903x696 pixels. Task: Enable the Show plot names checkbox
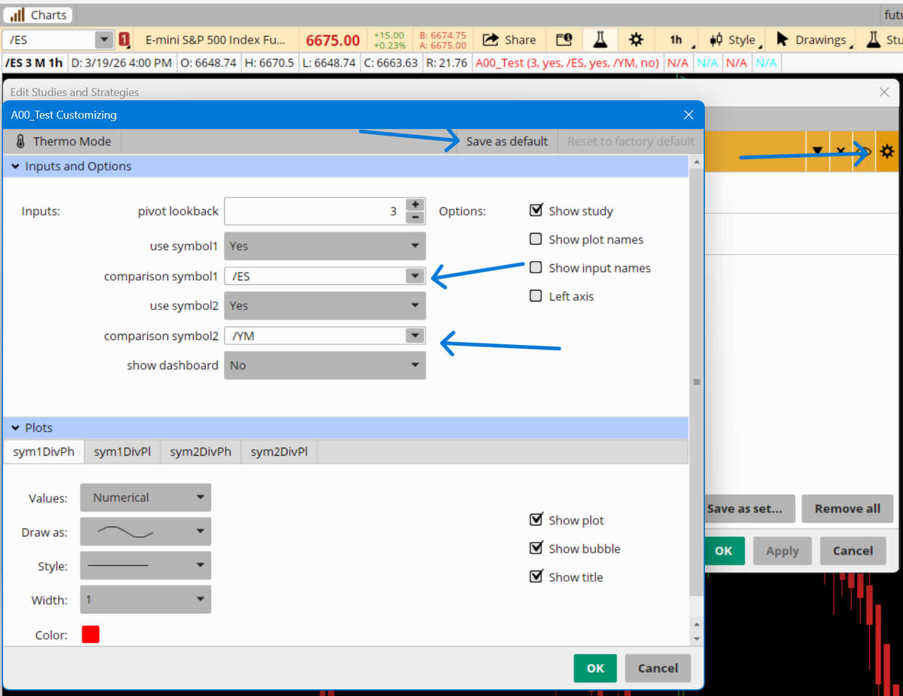point(536,239)
